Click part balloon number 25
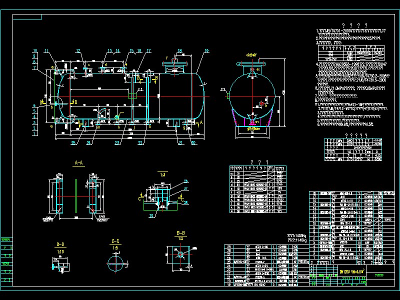The image size is (400, 300). (73, 143)
